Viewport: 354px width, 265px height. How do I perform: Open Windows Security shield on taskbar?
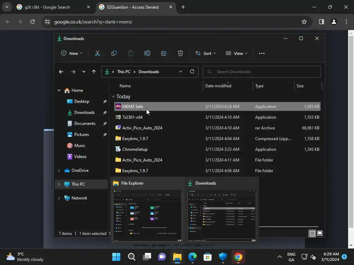point(223,257)
